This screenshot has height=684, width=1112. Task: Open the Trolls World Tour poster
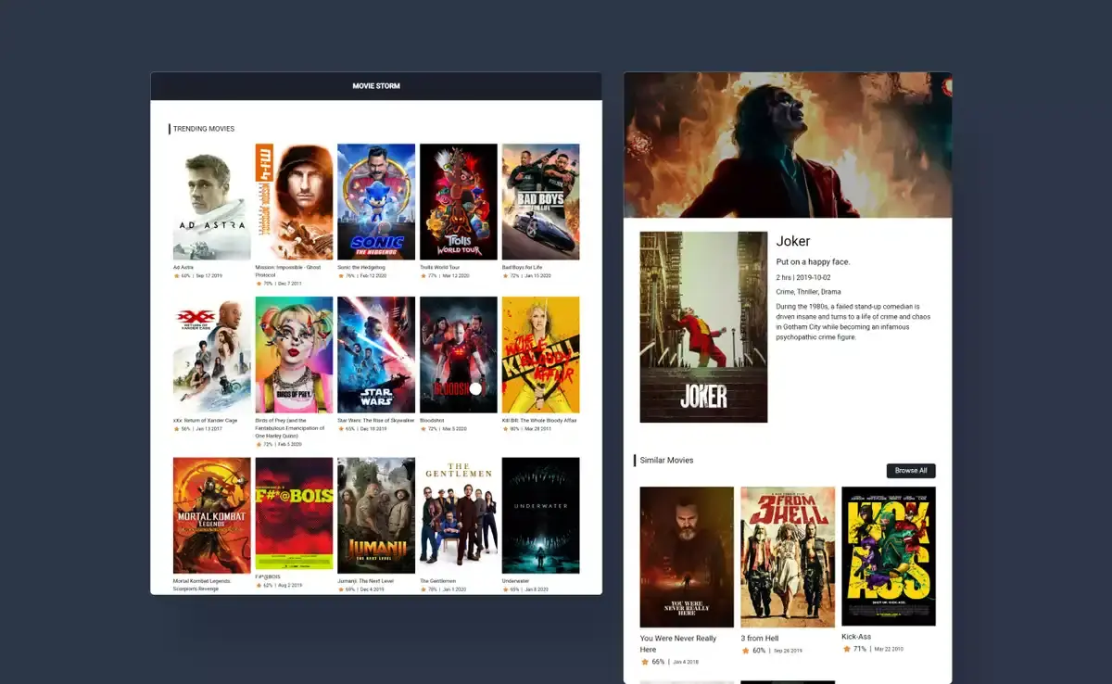click(x=459, y=202)
